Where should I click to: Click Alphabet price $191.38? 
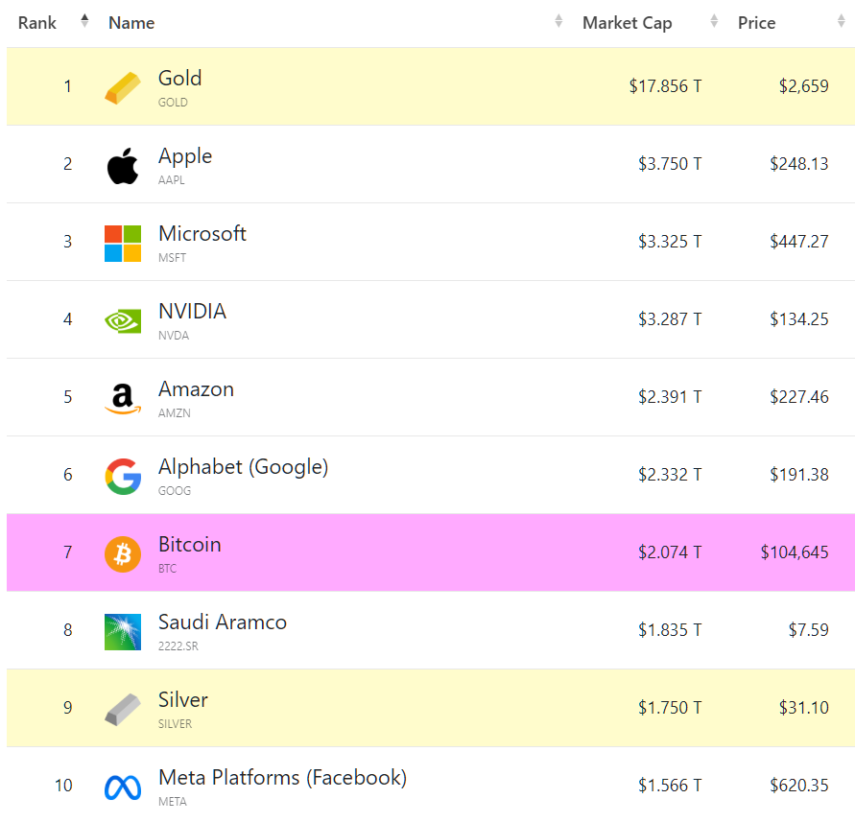[x=798, y=475]
